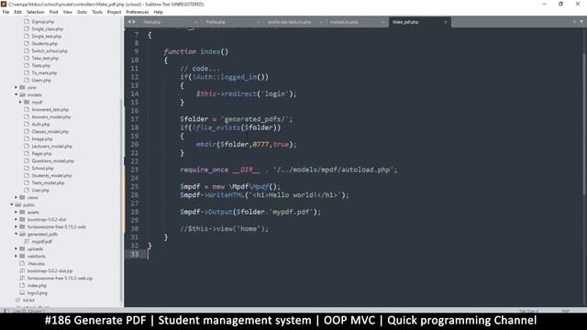This screenshot has height=330, width=587.
Task: Open the View menu
Action: pyautogui.click(x=67, y=12)
